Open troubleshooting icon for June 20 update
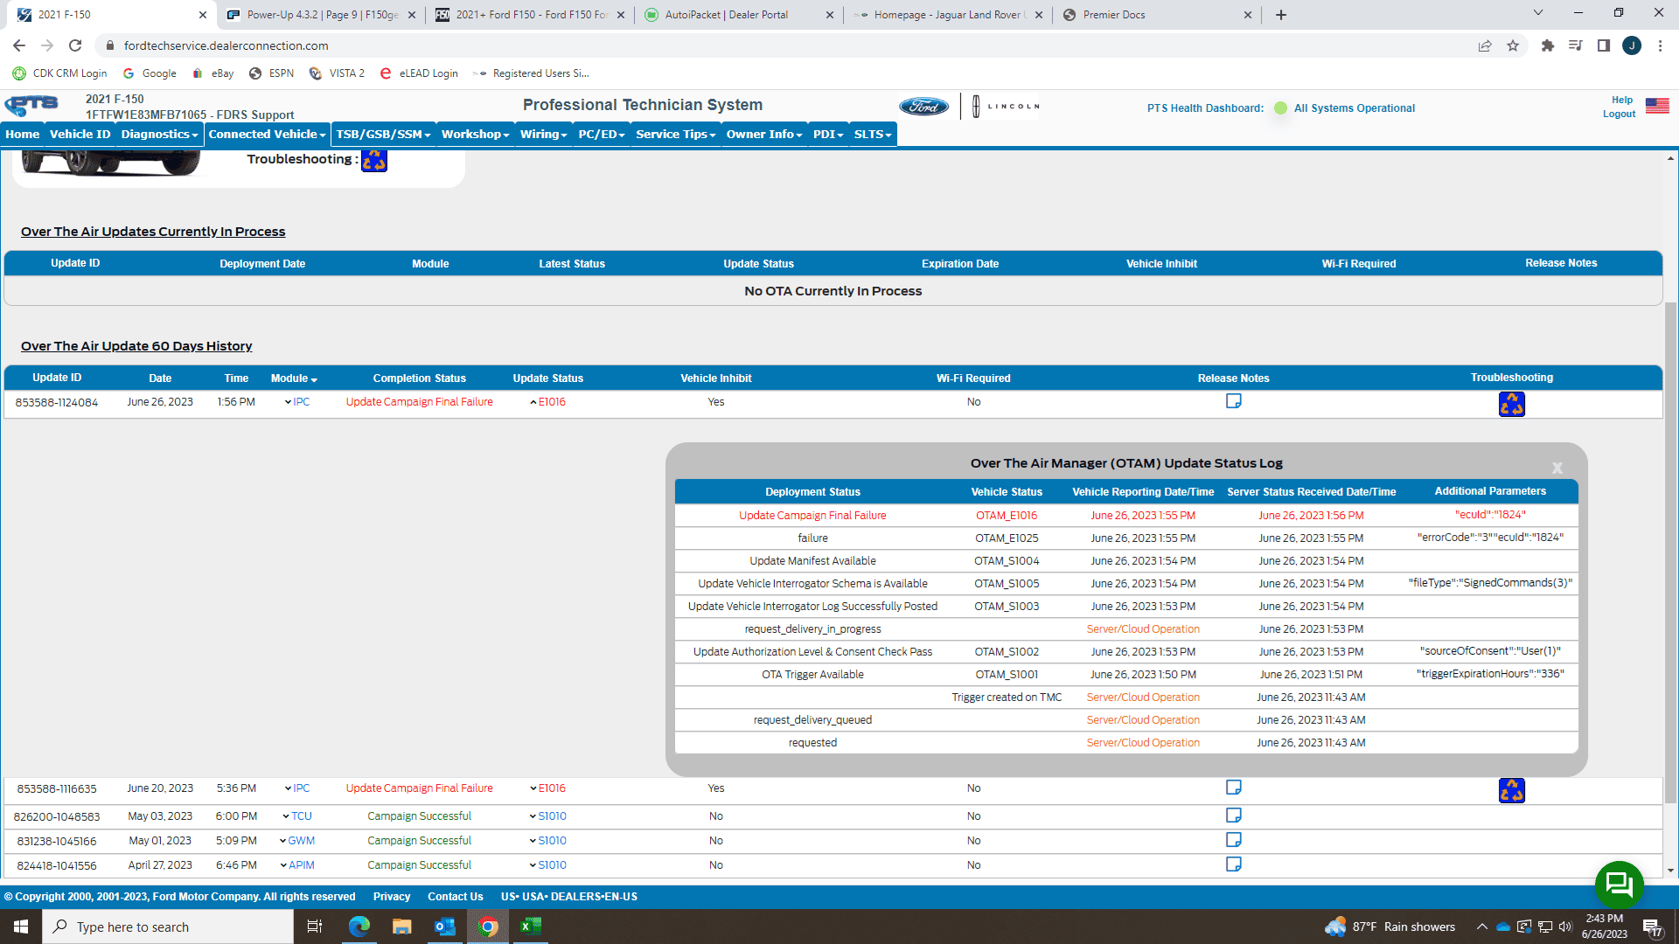The image size is (1679, 944). point(1511,790)
